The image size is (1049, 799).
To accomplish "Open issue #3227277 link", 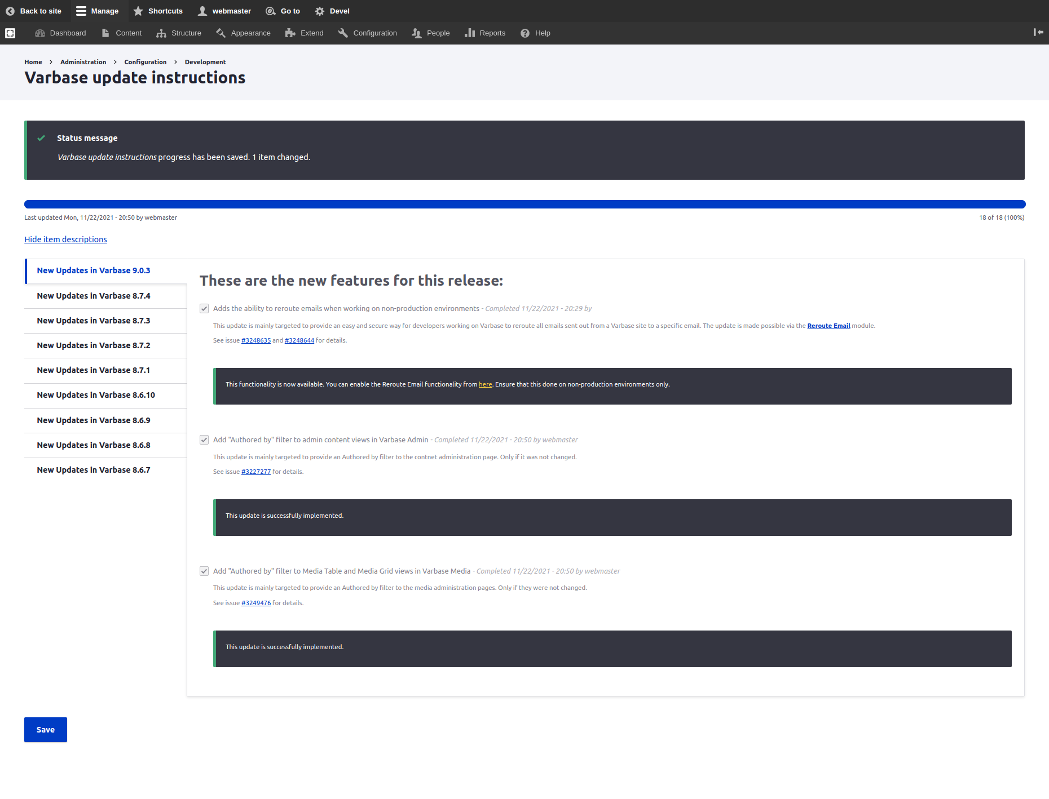I will click(x=256, y=472).
